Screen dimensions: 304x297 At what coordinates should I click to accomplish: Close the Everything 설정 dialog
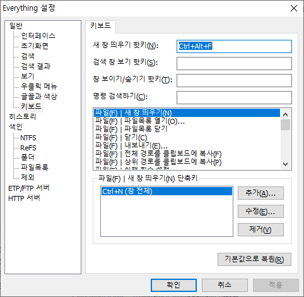[x=294, y=8]
